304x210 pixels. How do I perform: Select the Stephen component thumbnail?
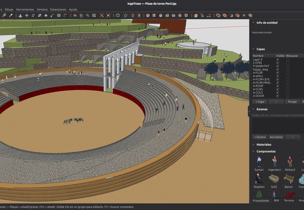(259, 179)
